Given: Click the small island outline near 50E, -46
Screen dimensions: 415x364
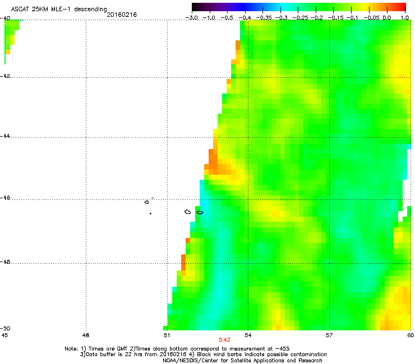Looking at the screenshot, I should [146, 202].
